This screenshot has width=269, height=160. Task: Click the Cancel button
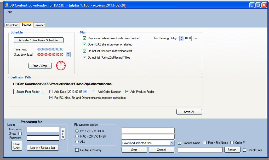tap(162, 150)
